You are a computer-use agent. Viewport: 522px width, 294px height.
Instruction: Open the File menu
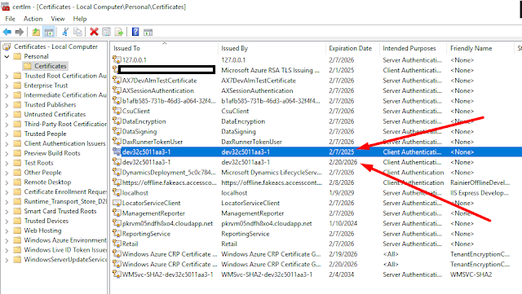pos(10,19)
